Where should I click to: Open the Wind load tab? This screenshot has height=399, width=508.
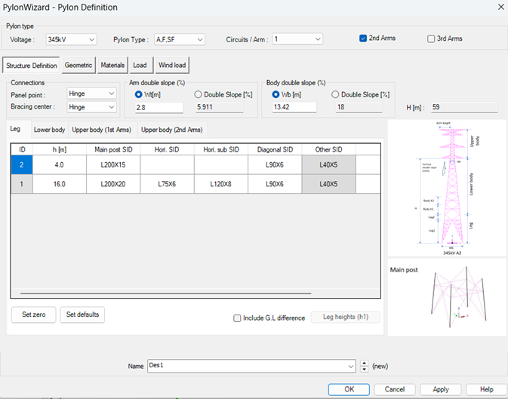[171, 66]
